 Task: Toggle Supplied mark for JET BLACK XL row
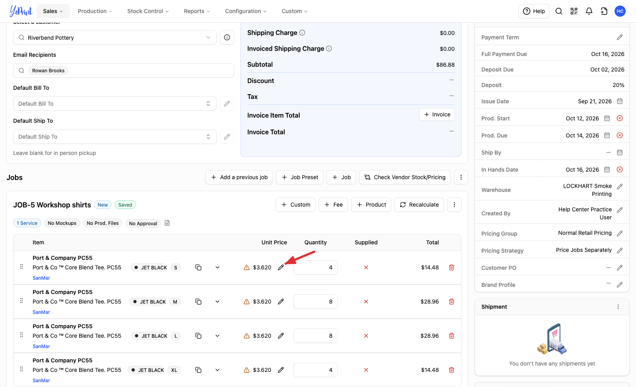tap(366, 370)
